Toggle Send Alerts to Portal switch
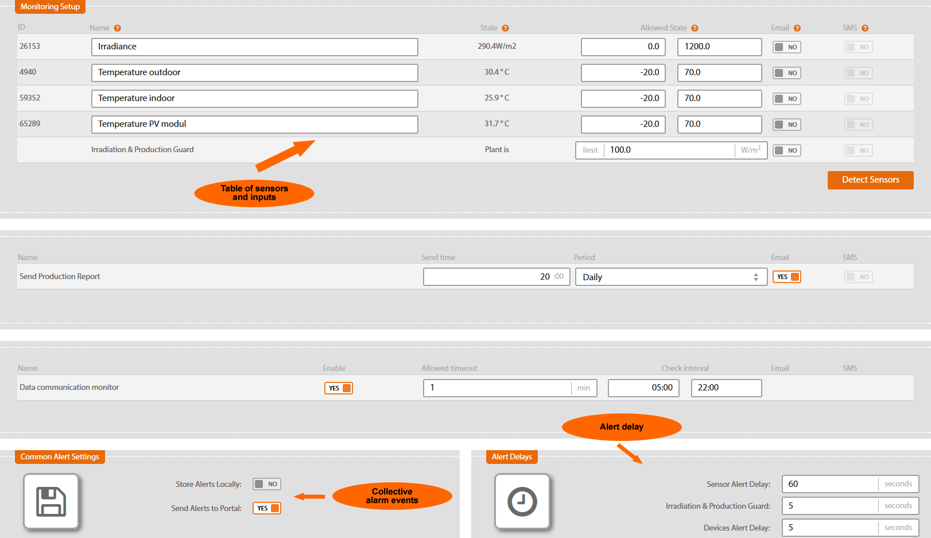The width and height of the screenshot is (931, 538). coord(266,508)
